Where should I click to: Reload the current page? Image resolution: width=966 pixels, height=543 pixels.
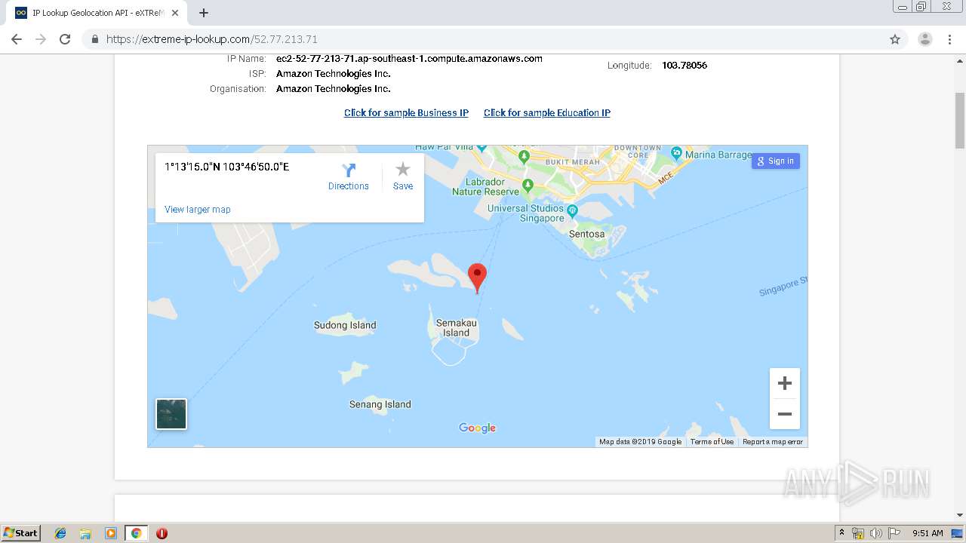65,39
